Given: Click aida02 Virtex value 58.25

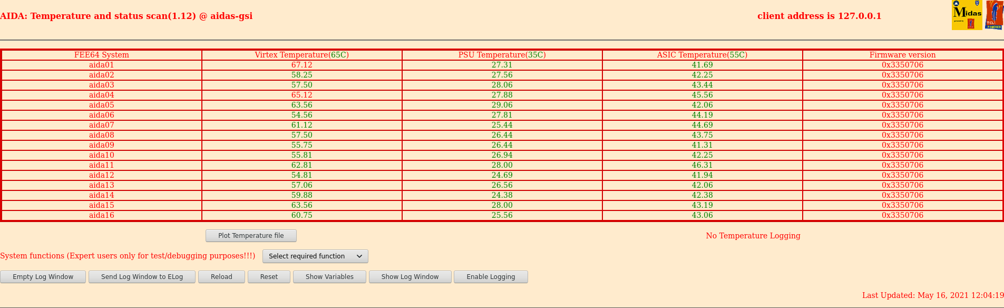Looking at the screenshot, I should 302,75.
